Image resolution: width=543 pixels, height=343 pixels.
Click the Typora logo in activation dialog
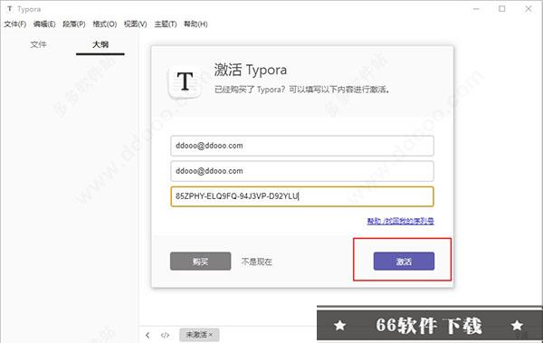[x=185, y=82]
